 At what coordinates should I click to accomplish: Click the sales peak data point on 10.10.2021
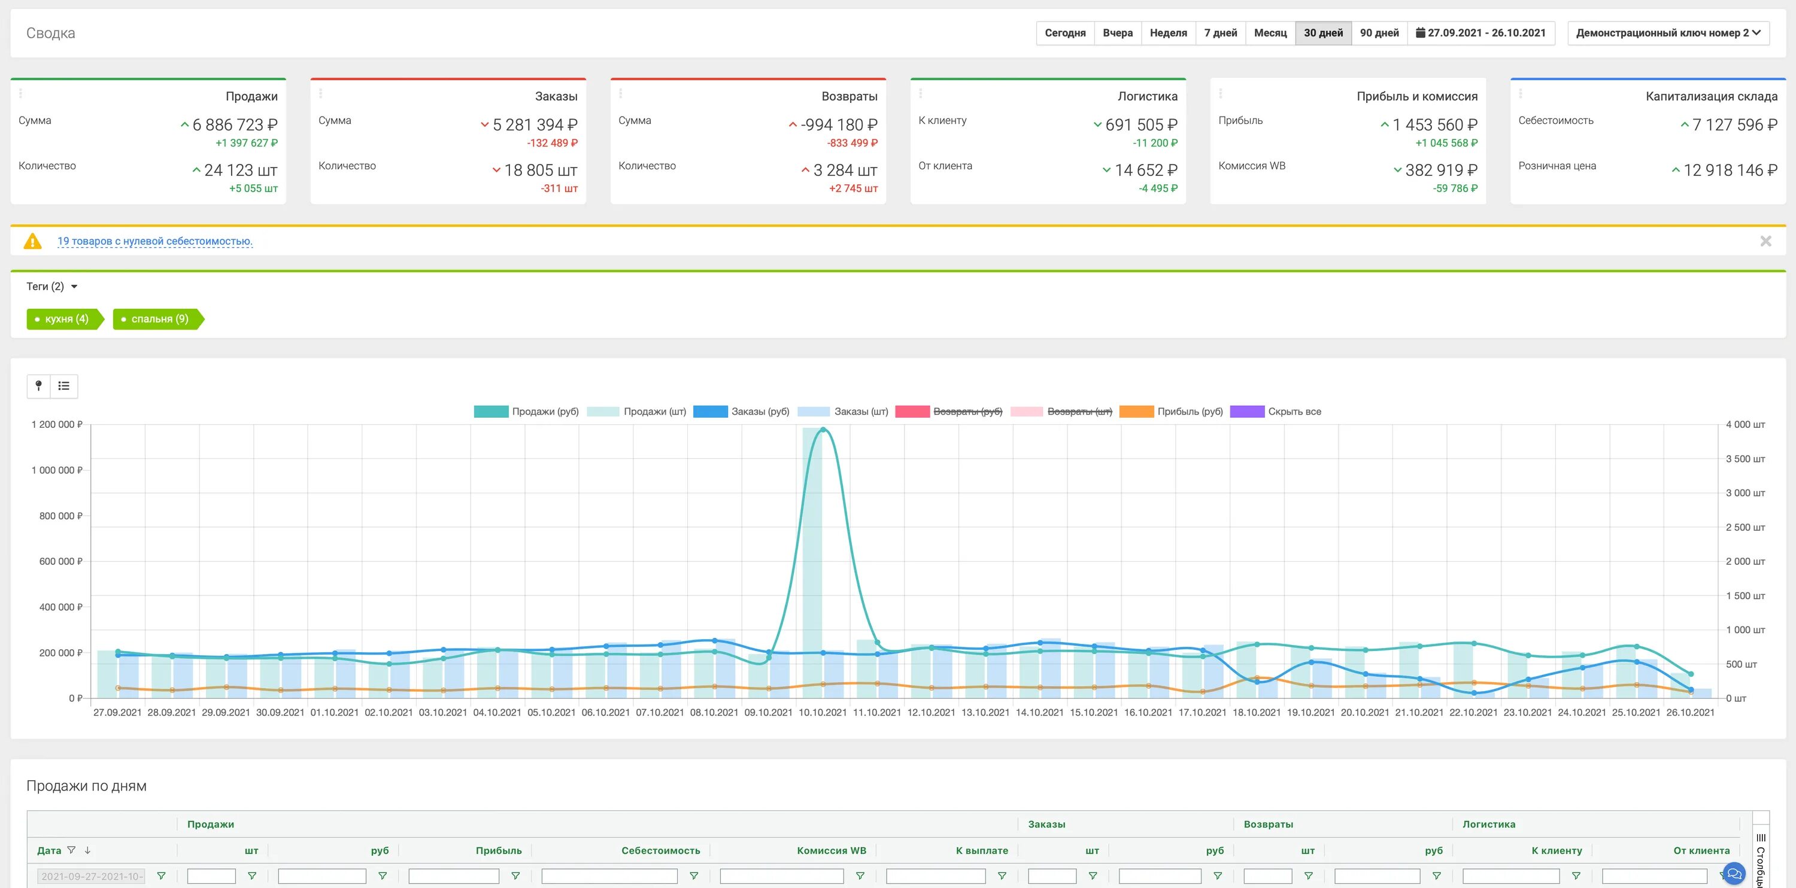click(823, 430)
